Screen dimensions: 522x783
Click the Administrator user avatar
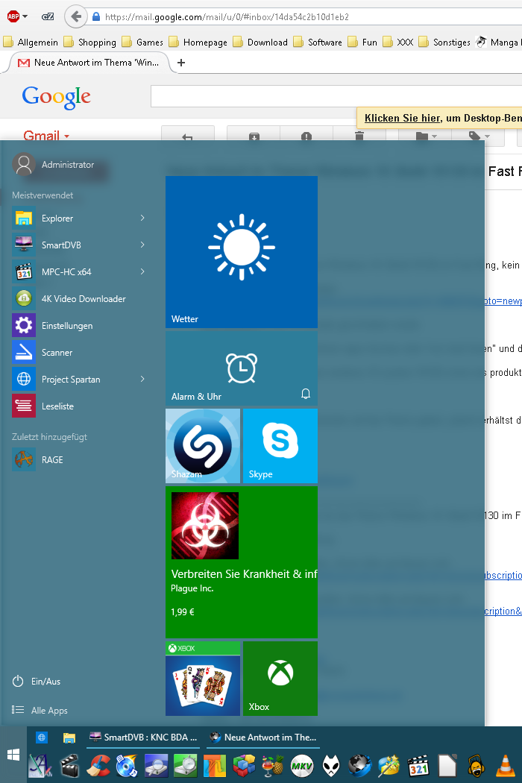24,164
